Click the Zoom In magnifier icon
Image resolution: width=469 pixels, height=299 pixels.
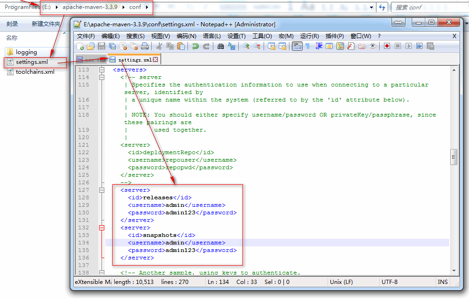pyautogui.click(x=246, y=46)
